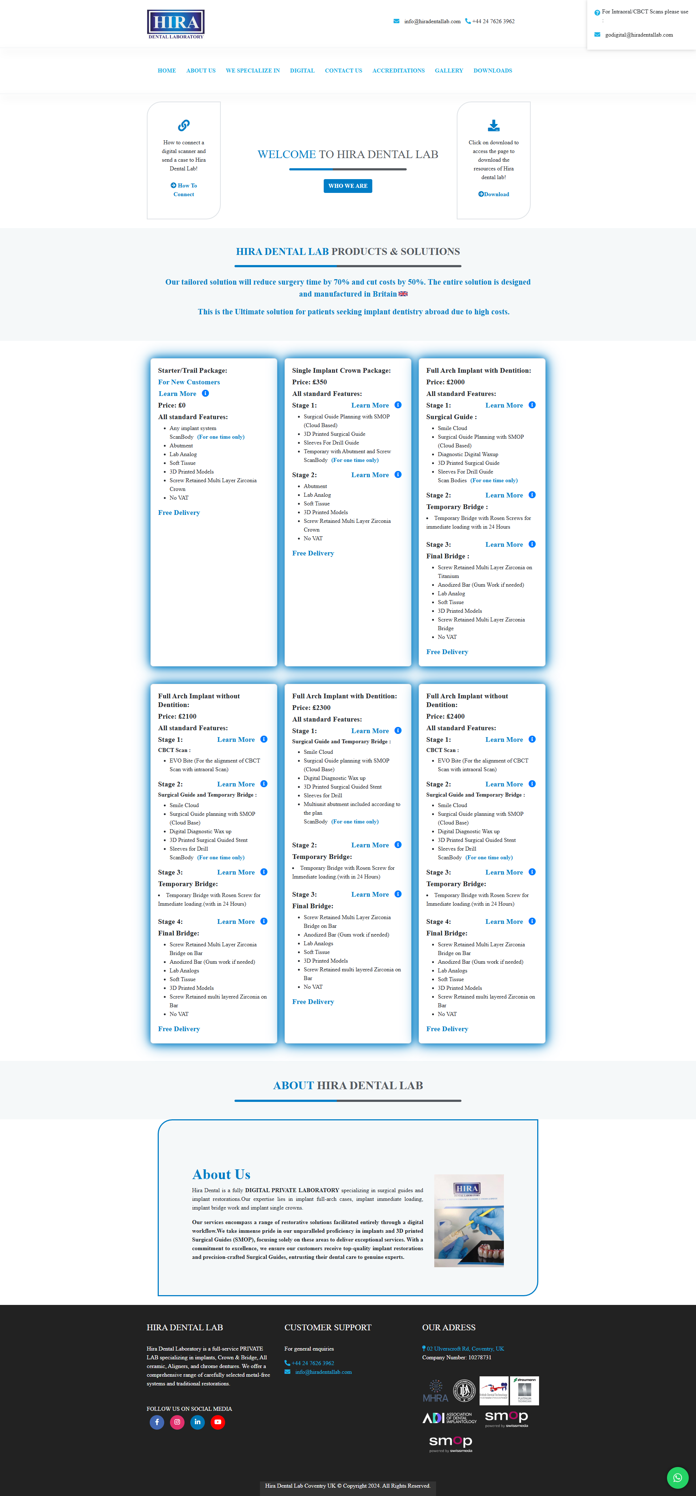Click How To Connect link
This screenshot has width=696, height=1496.
click(x=183, y=190)
